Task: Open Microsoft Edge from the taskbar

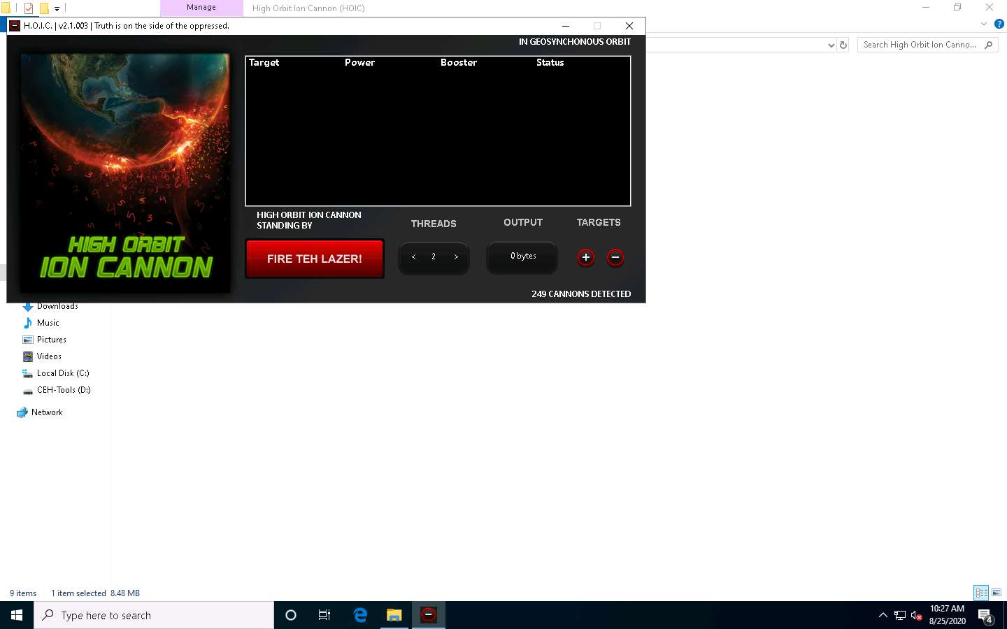Action: [x=360, y=615]
